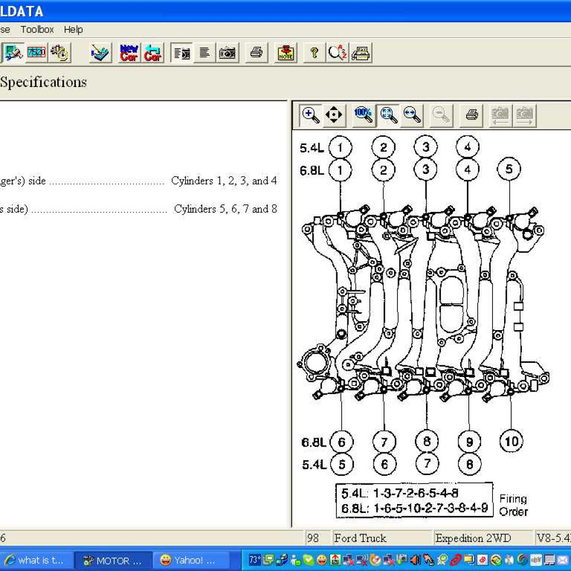Open the Toolbox menu
This screenshot has width=571, height=571.
37,30
